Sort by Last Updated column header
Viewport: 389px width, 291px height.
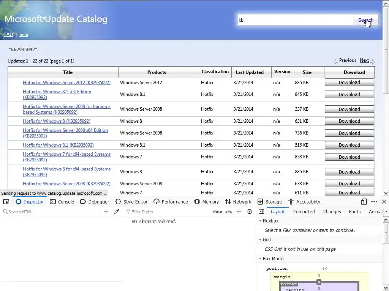pyautogui.click(x=250, y=72)
